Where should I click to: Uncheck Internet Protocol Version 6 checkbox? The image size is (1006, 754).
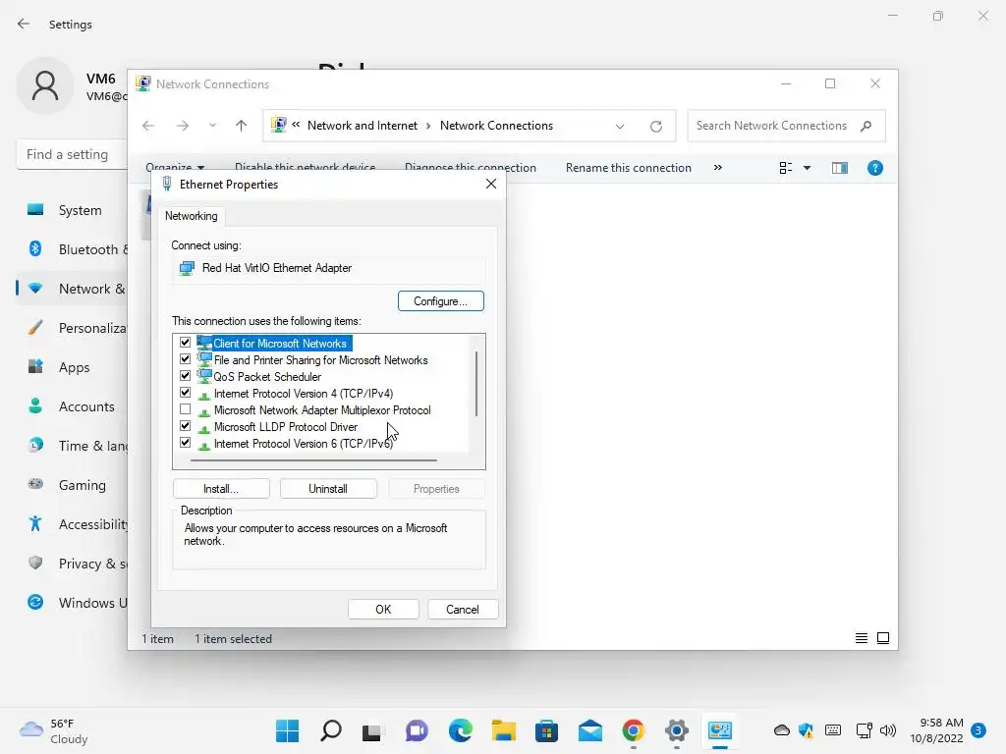click(186, 443)
